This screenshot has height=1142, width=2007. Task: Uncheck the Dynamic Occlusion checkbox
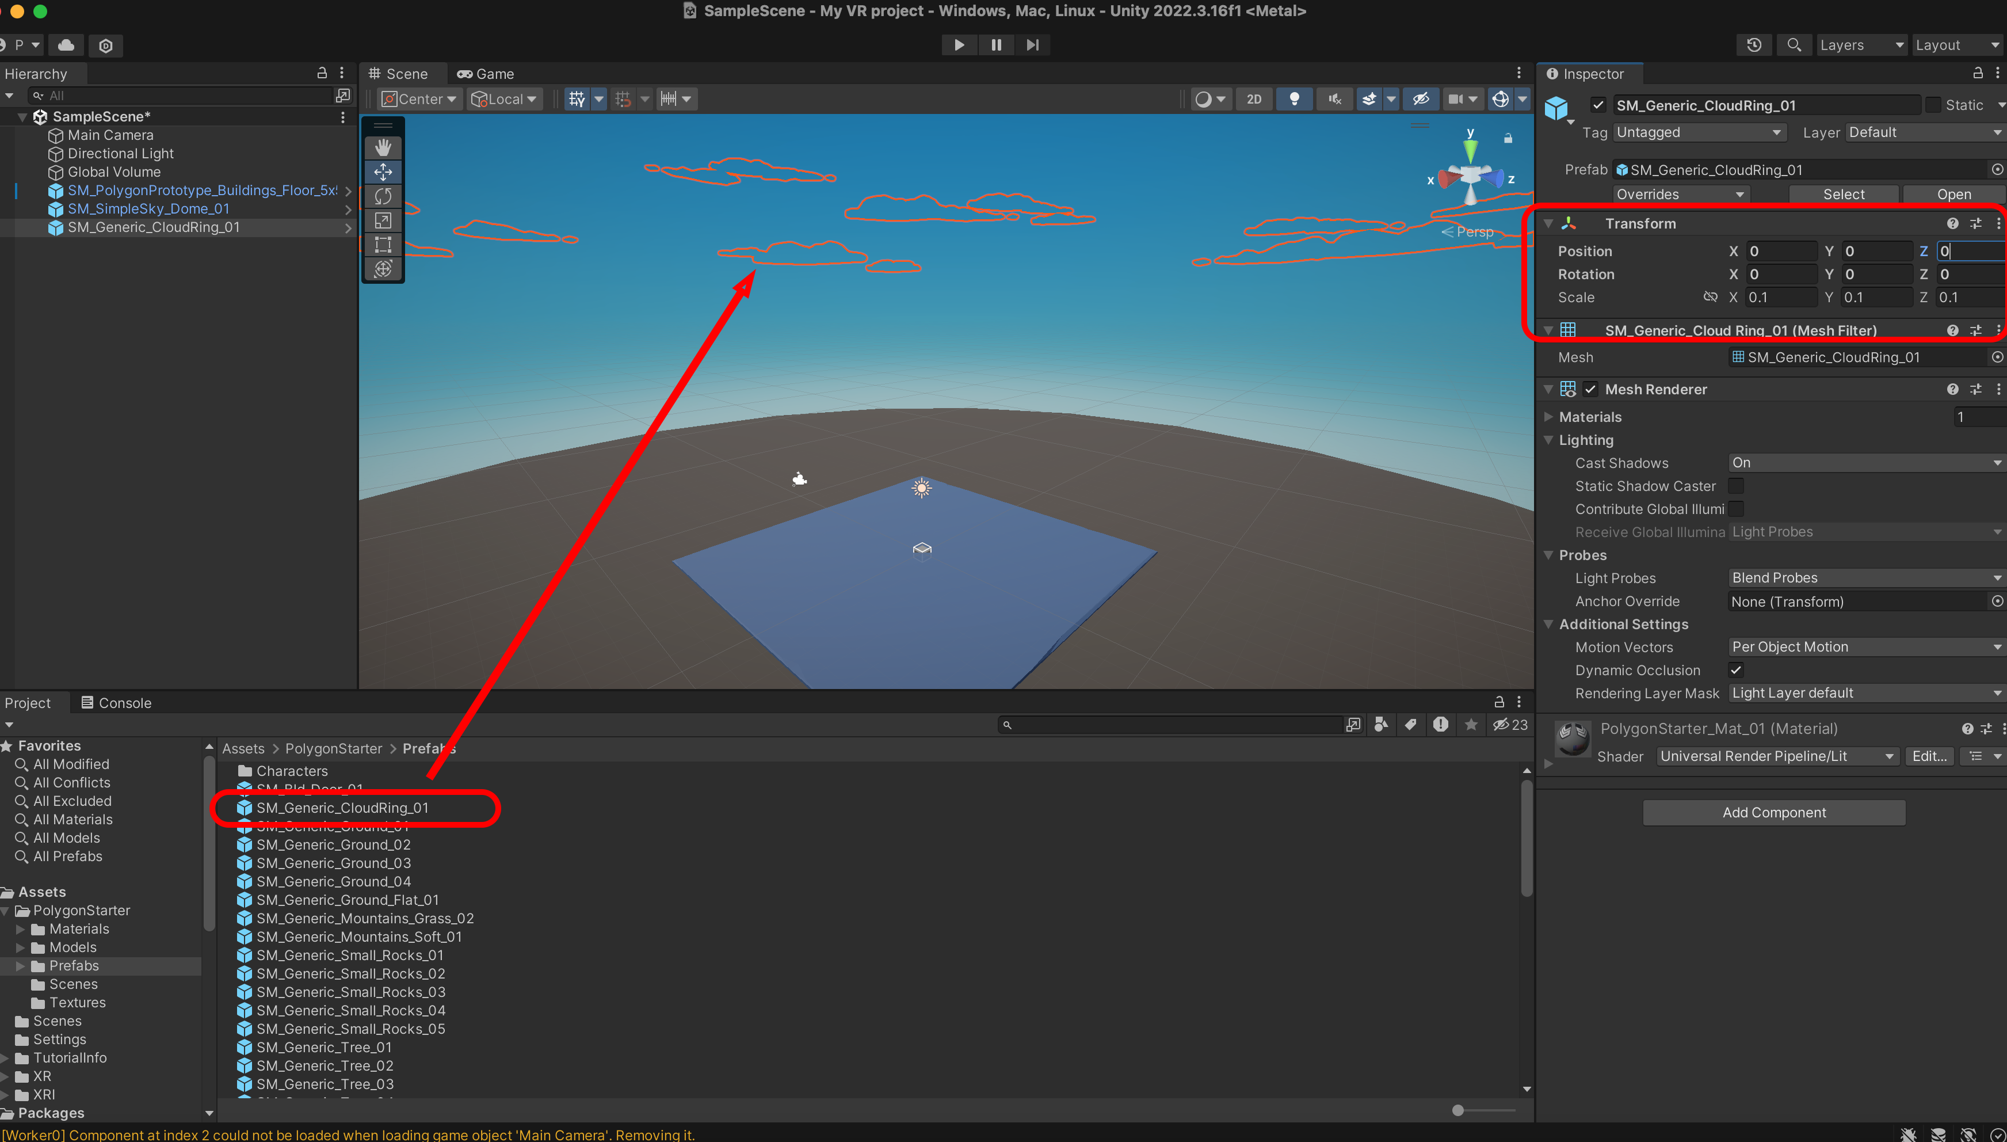click(1736, 670)
